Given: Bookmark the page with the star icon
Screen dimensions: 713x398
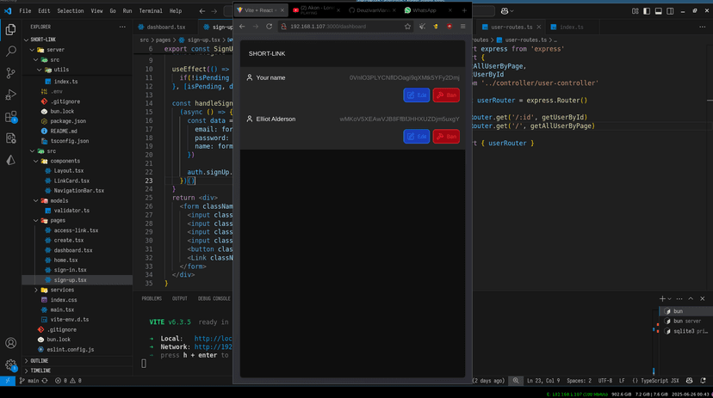Looking at the screenshot, I should tap(407, 27).
